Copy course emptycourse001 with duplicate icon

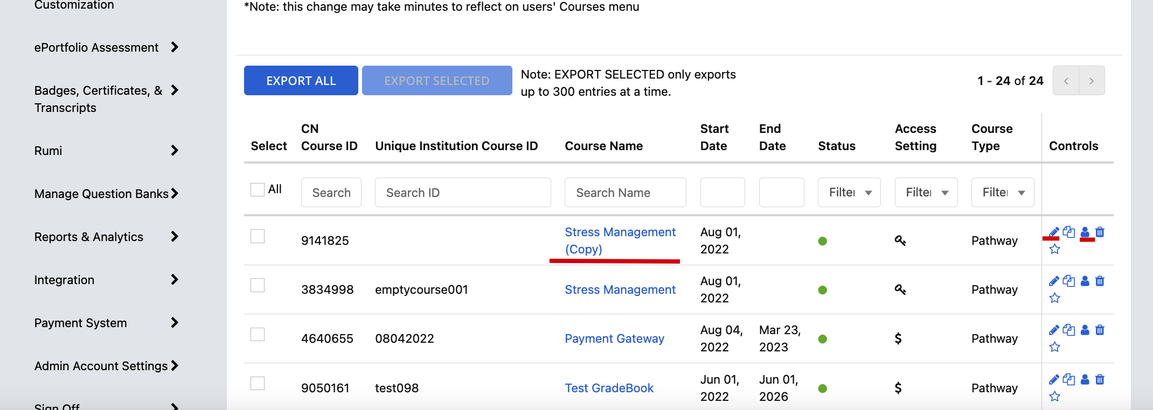(x=1069, y=281)
